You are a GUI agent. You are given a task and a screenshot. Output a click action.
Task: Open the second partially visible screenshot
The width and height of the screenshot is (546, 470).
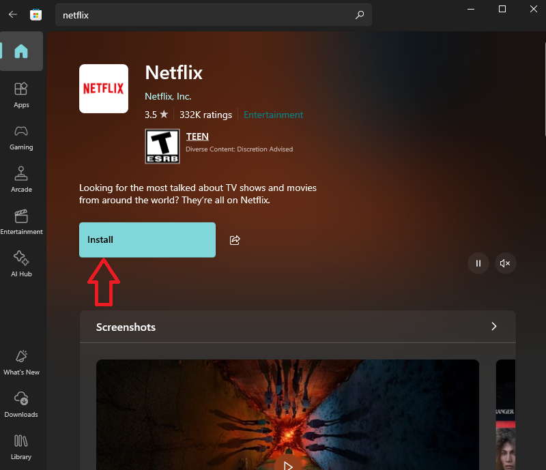(505, 415)
